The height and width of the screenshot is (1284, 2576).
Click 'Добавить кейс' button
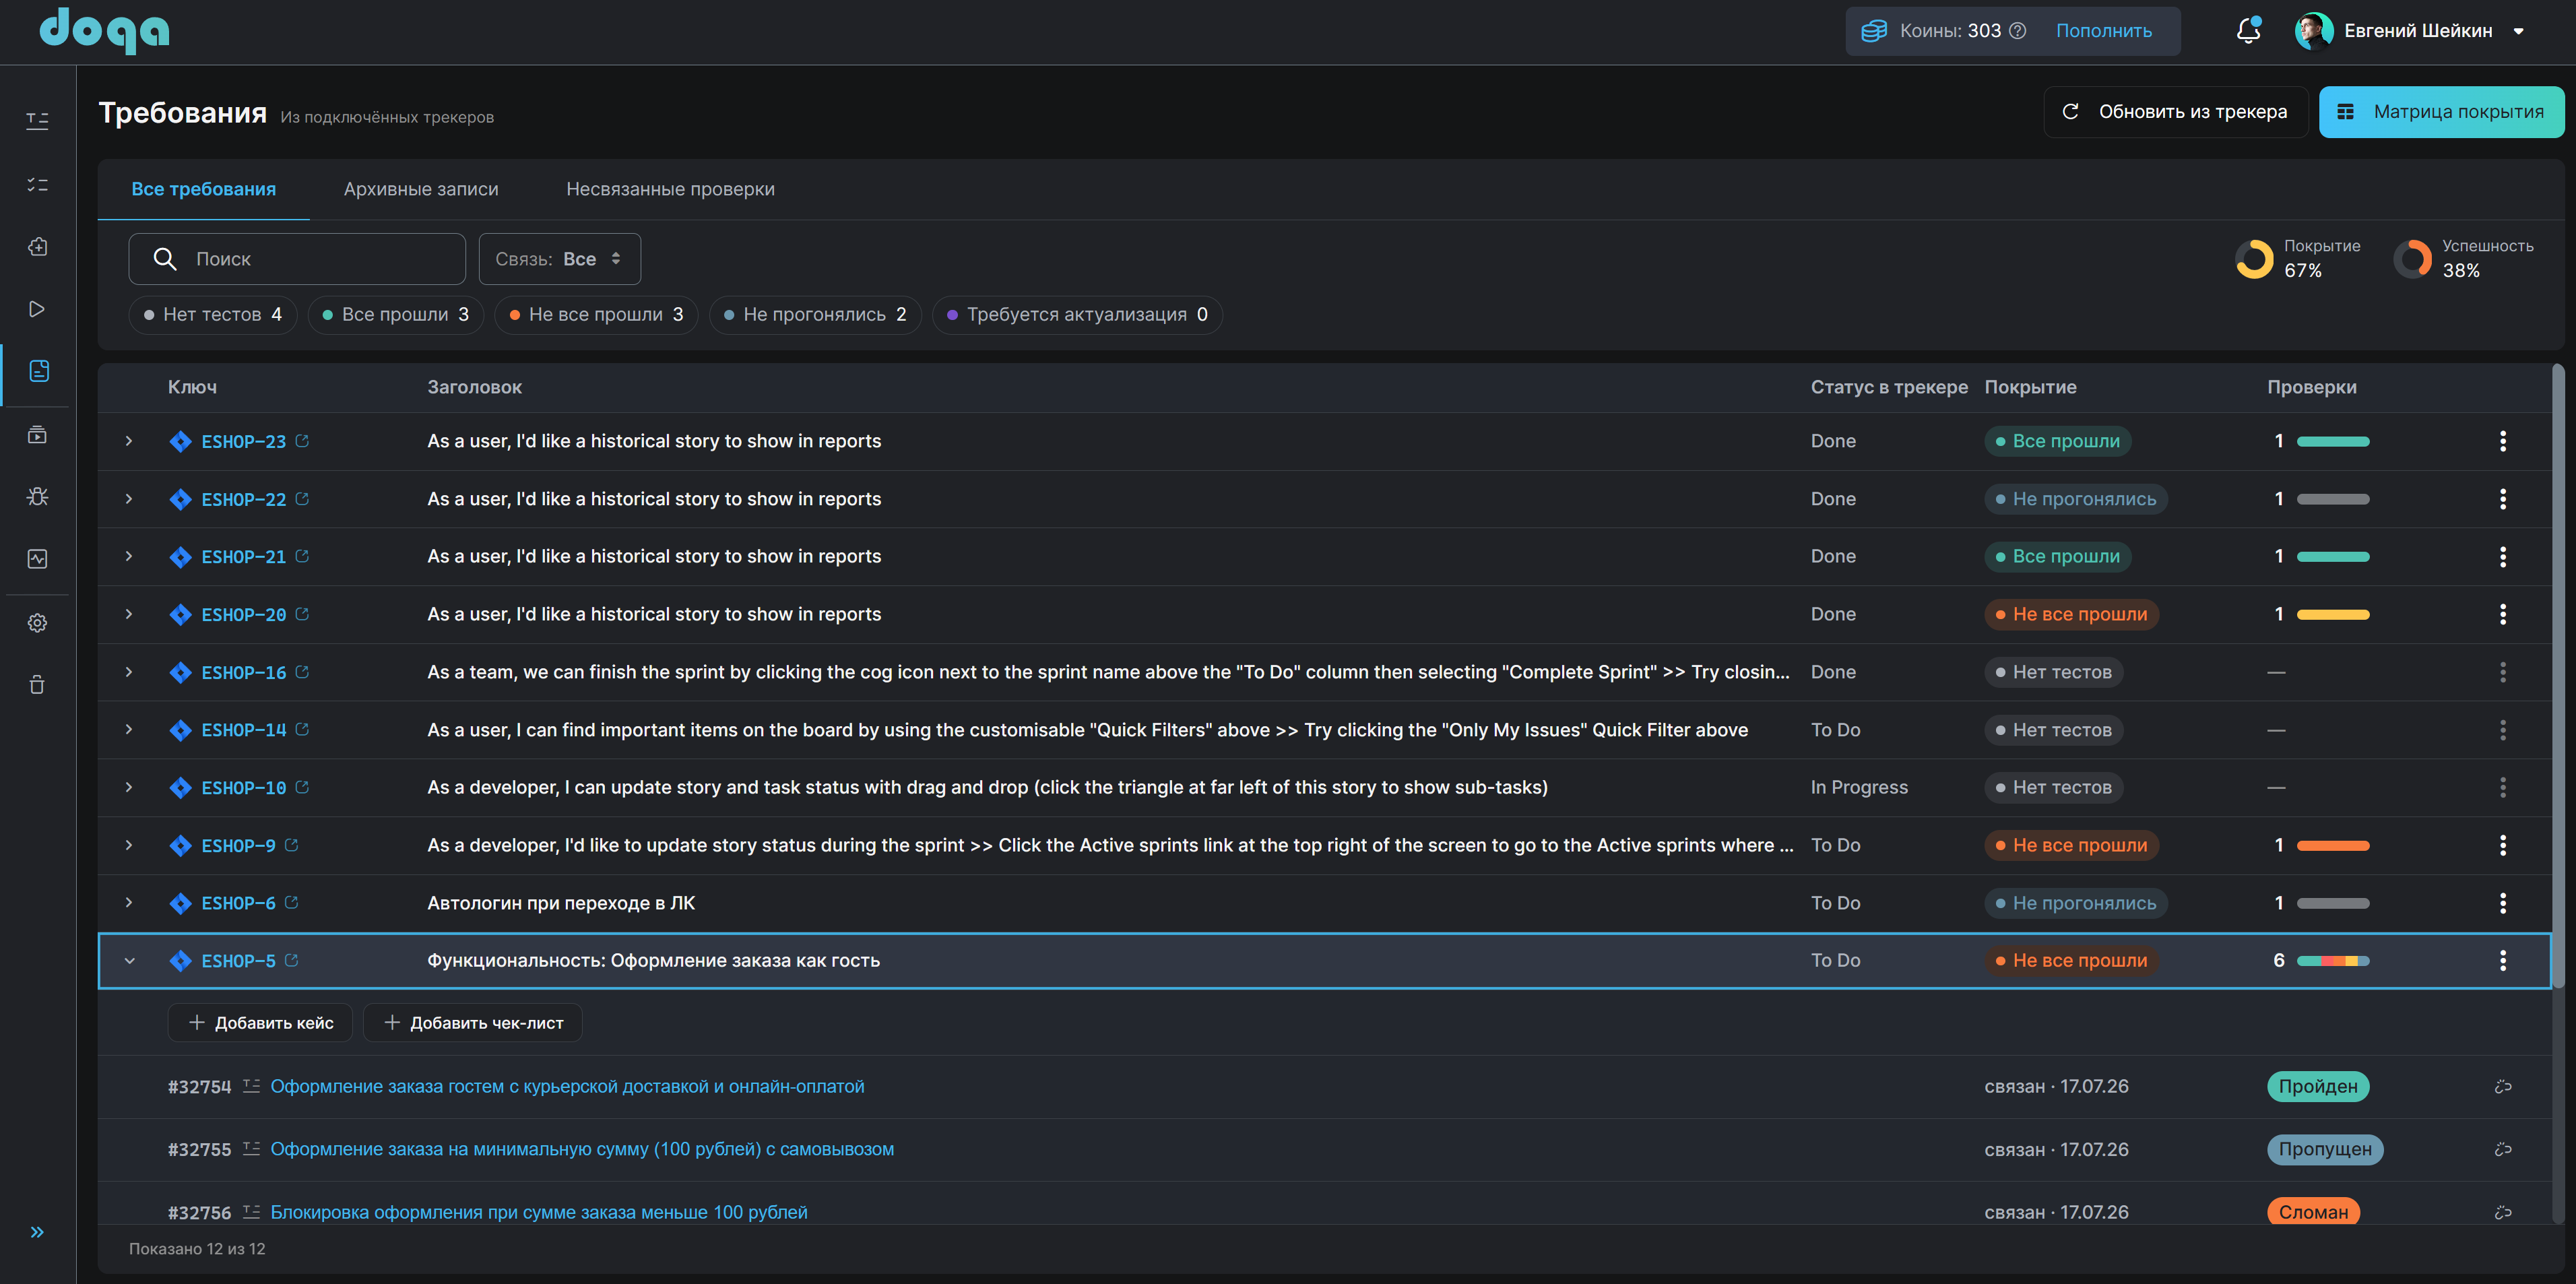(x=260, y=1022)
